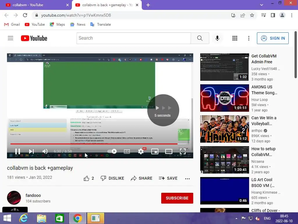Viewport: 298px width, 224px height.
Task: Open AMONG US Theme Song thumbnail
Action: pyautogui.click(x=224, y=98)
